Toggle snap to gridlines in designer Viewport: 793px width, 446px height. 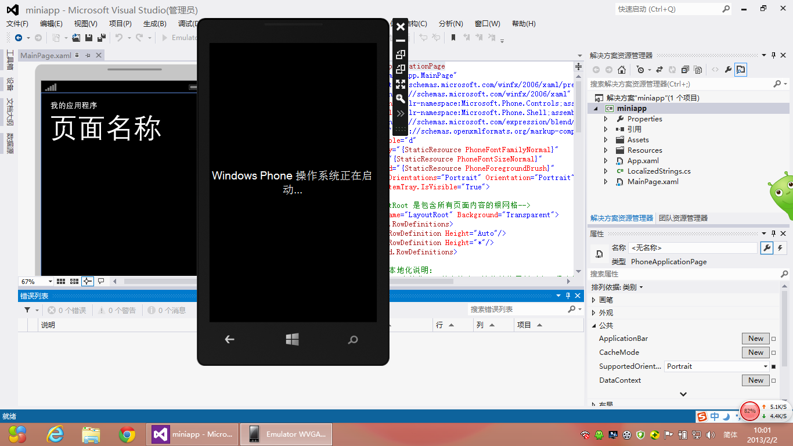pyautogui.click(x=74, y=281)
